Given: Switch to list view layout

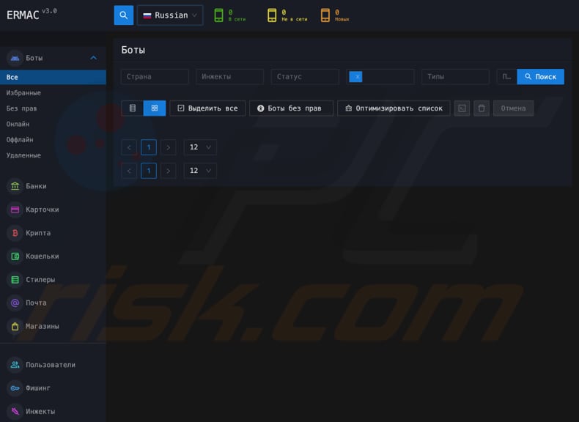Looking at the screenshot, I should (133, 108).
